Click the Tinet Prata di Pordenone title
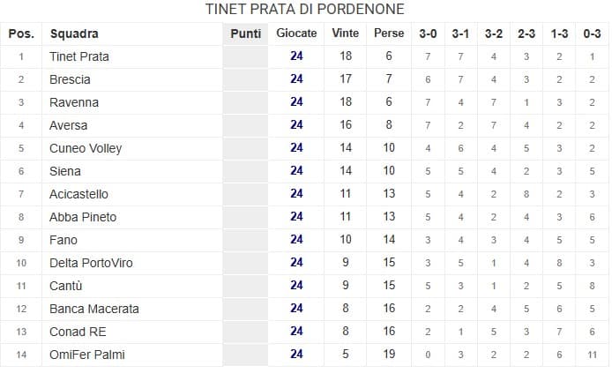This screenshot has width=612, height=381. [305, 10]
